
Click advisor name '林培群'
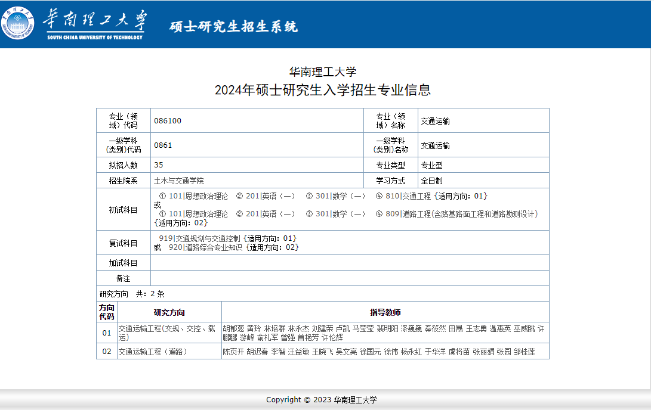point(275,329)
